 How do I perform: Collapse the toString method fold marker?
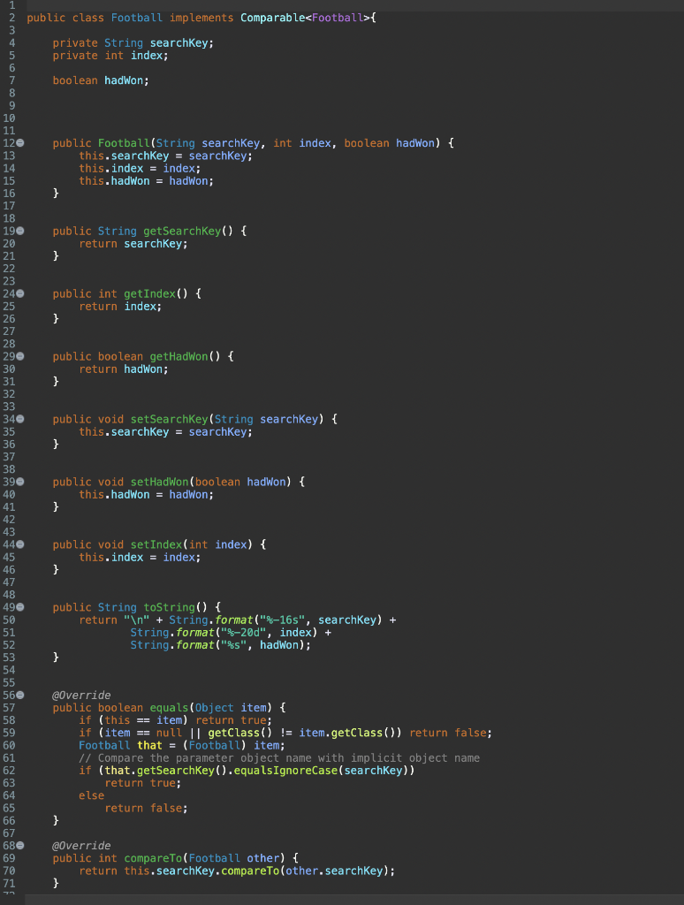[20, 607]
